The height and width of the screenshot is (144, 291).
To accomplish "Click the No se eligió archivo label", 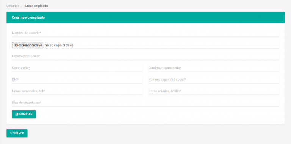I will coord(59,45).
